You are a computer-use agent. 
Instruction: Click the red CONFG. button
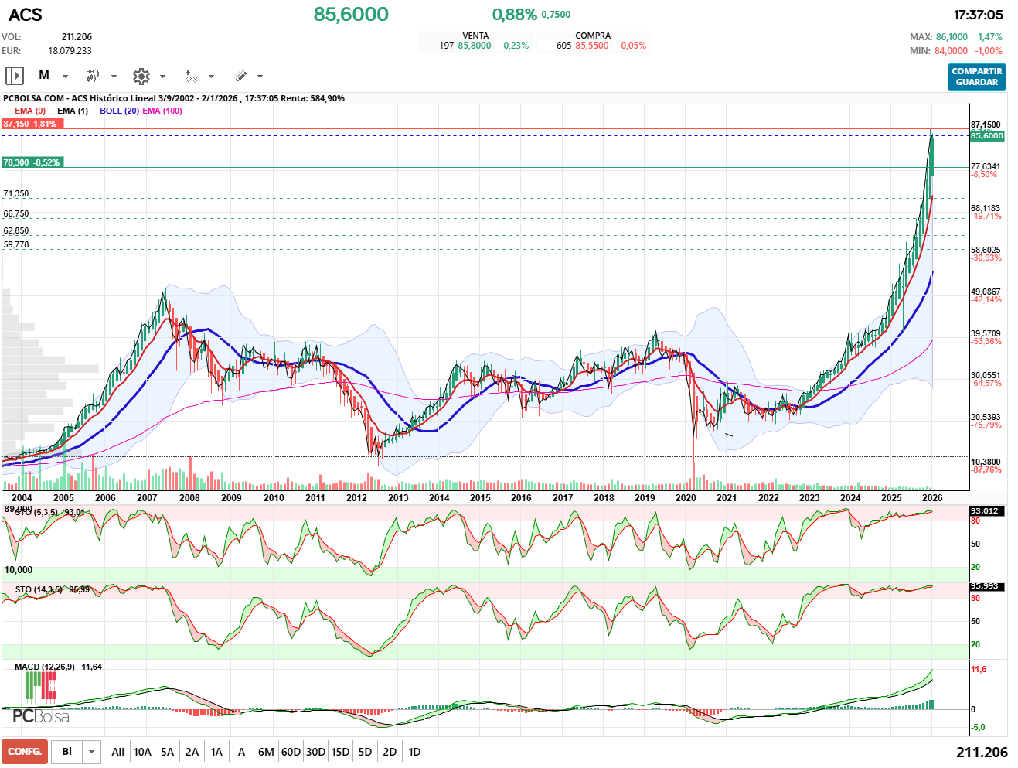[25, 752]
